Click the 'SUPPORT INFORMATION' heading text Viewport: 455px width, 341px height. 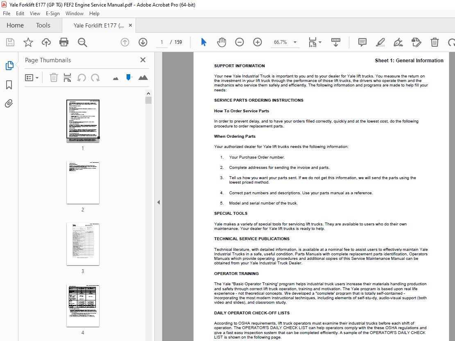pyautogui.click(x=240, y=66)
